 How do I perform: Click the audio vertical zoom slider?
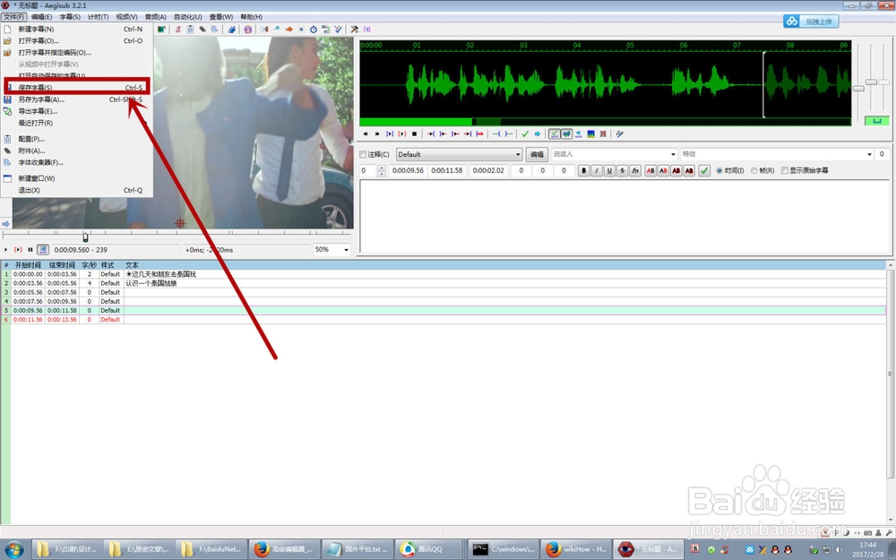[x=871, y=82]
